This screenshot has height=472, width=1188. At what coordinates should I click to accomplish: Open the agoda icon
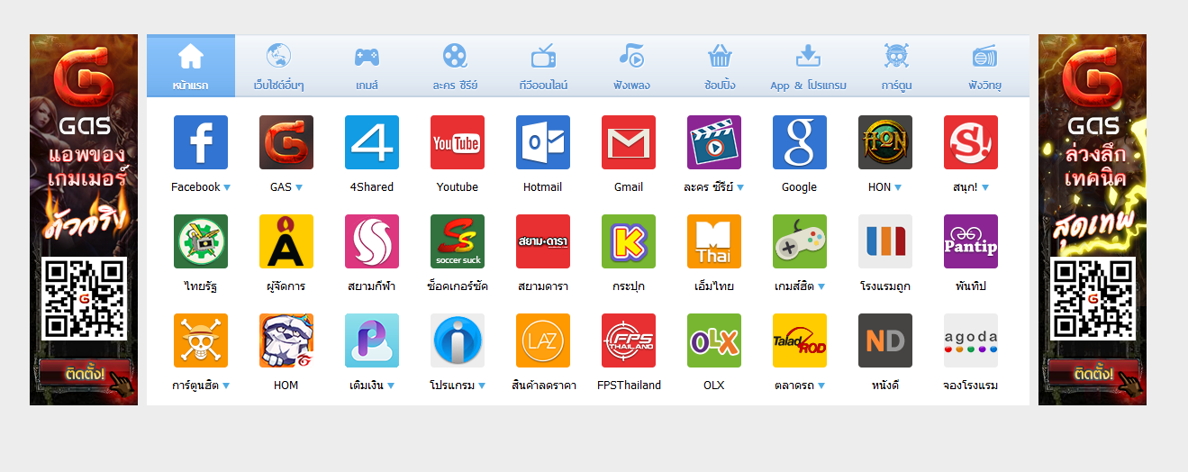click(x=971, y=340)
